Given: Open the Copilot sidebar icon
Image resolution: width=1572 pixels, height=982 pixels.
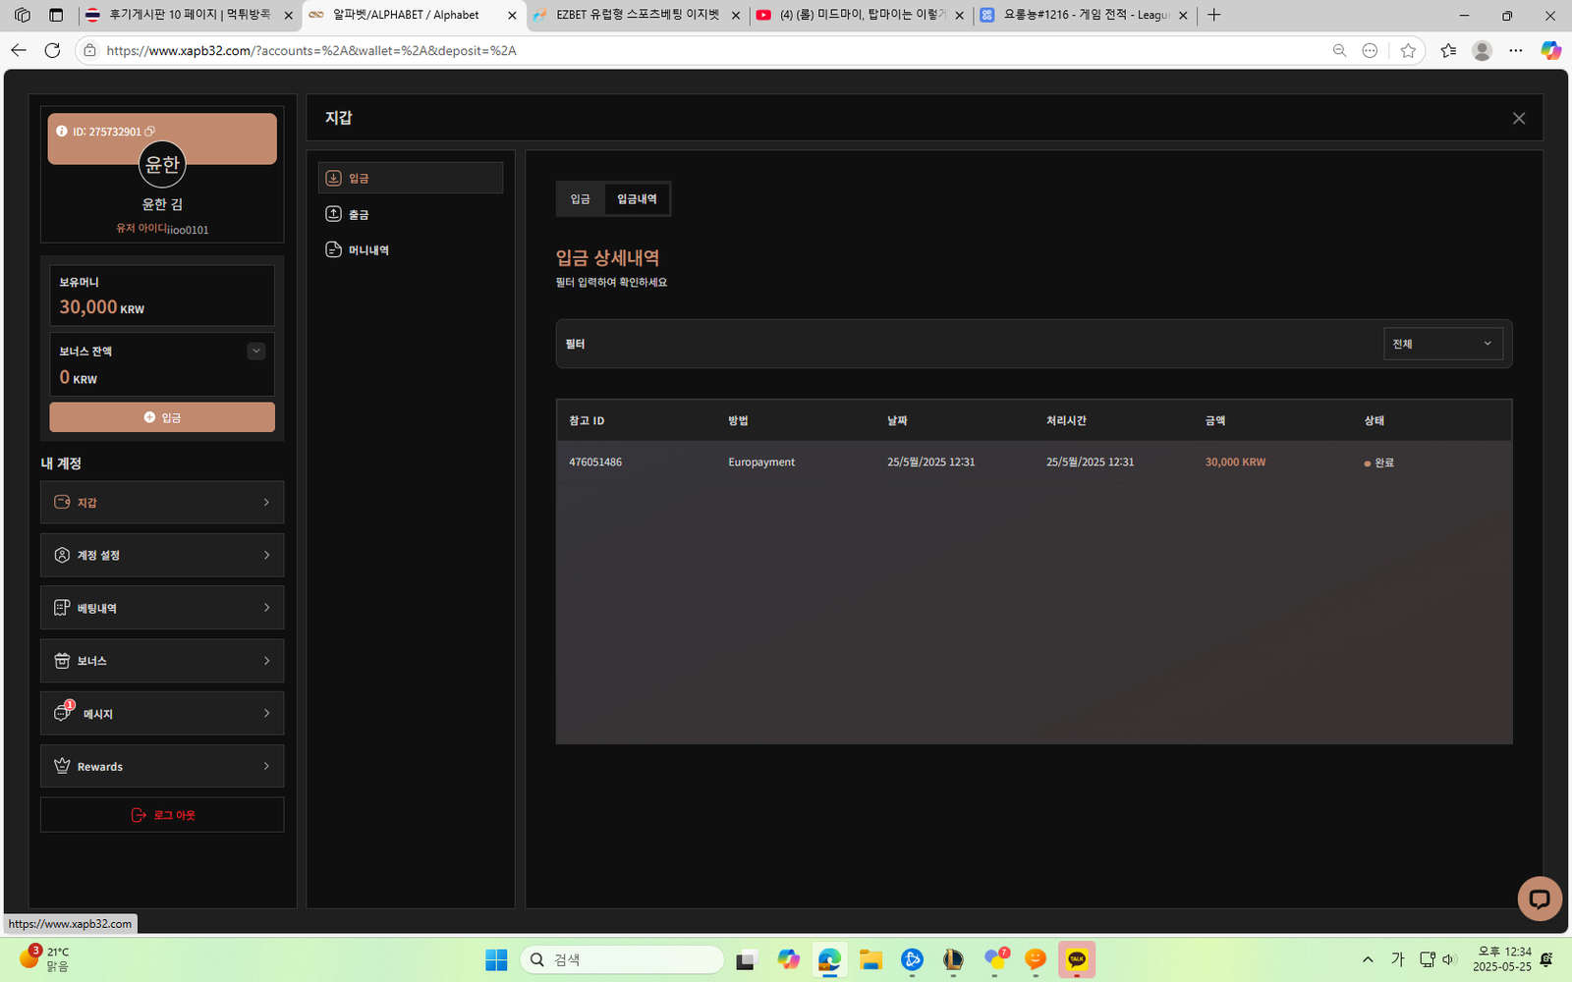Looking at the screenshot, I should (x=1550, y=50).
